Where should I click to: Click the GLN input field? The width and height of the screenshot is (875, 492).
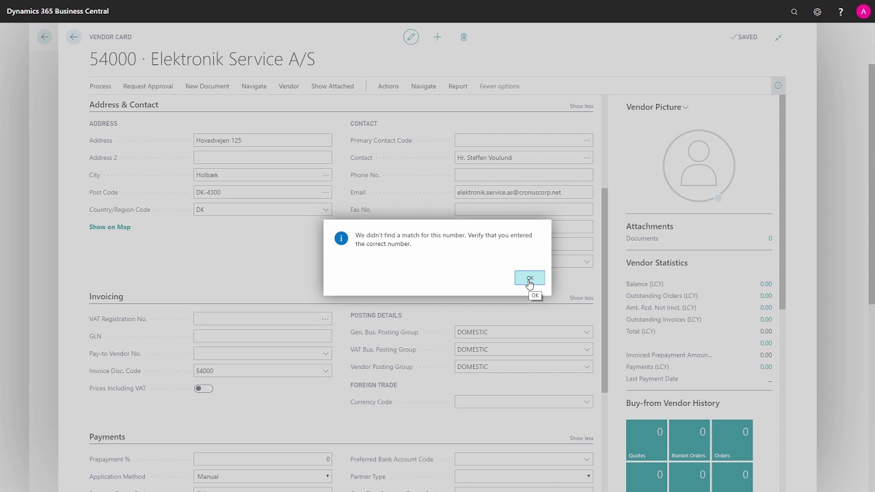pyautogui.click(x=262, y=336)
